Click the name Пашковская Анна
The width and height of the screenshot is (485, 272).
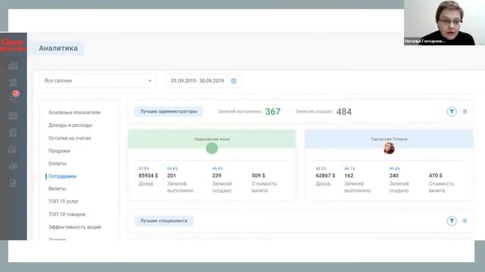coord(212,139)
